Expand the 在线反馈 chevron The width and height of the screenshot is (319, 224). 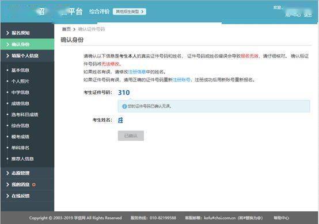click(x=7, y=196)
